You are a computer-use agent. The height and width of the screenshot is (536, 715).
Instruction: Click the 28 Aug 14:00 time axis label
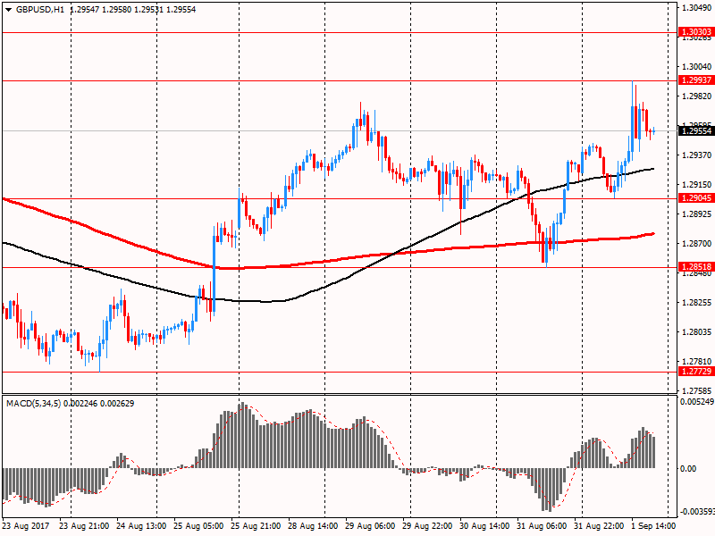pos(313,526)
